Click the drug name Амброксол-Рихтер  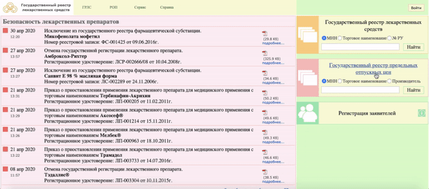[x=65, y=56]
